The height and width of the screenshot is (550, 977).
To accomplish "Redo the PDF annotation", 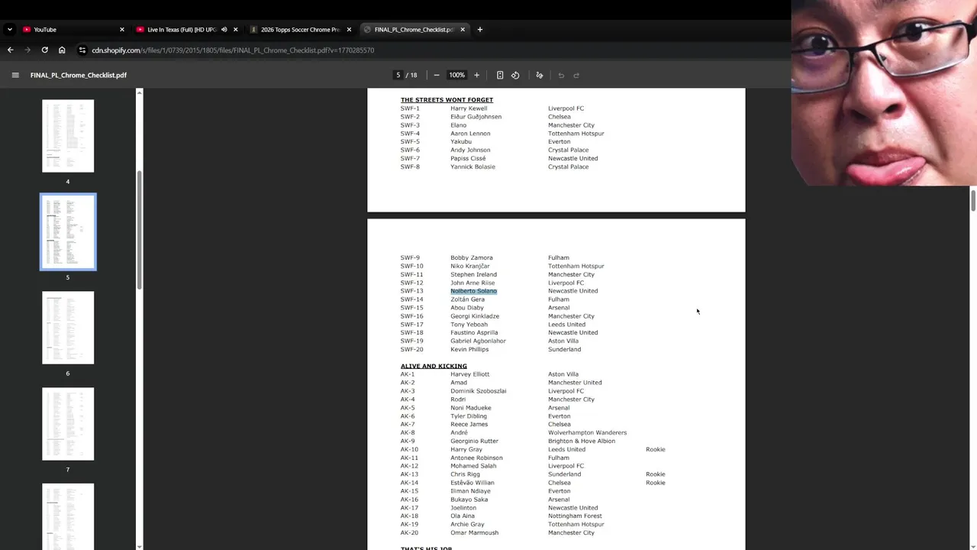I will pyautogui.click(x=576, y=75).
